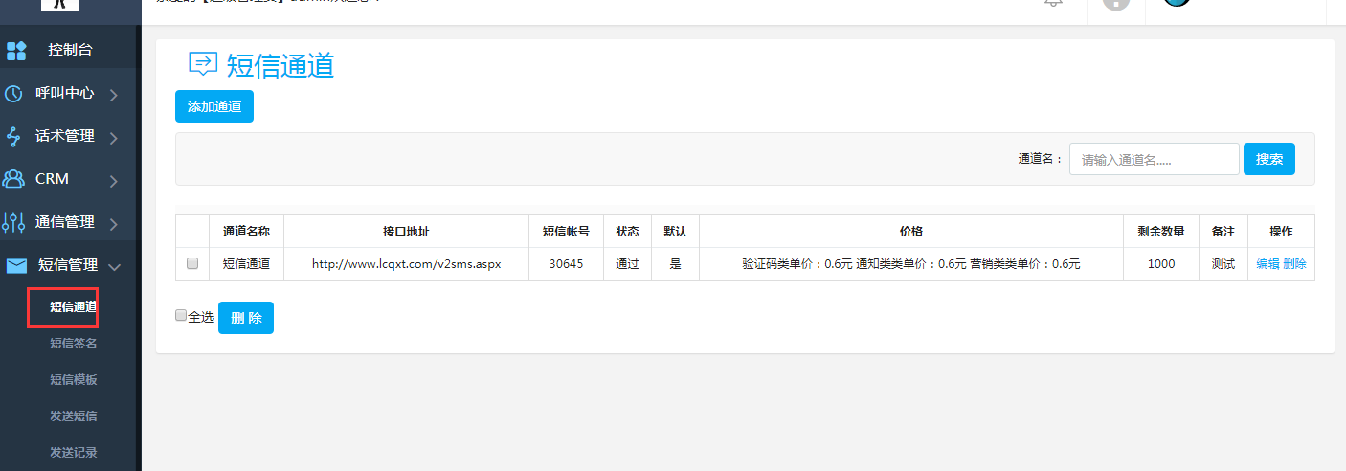Click the 短信通道 message icon in heading

[203, 64]
